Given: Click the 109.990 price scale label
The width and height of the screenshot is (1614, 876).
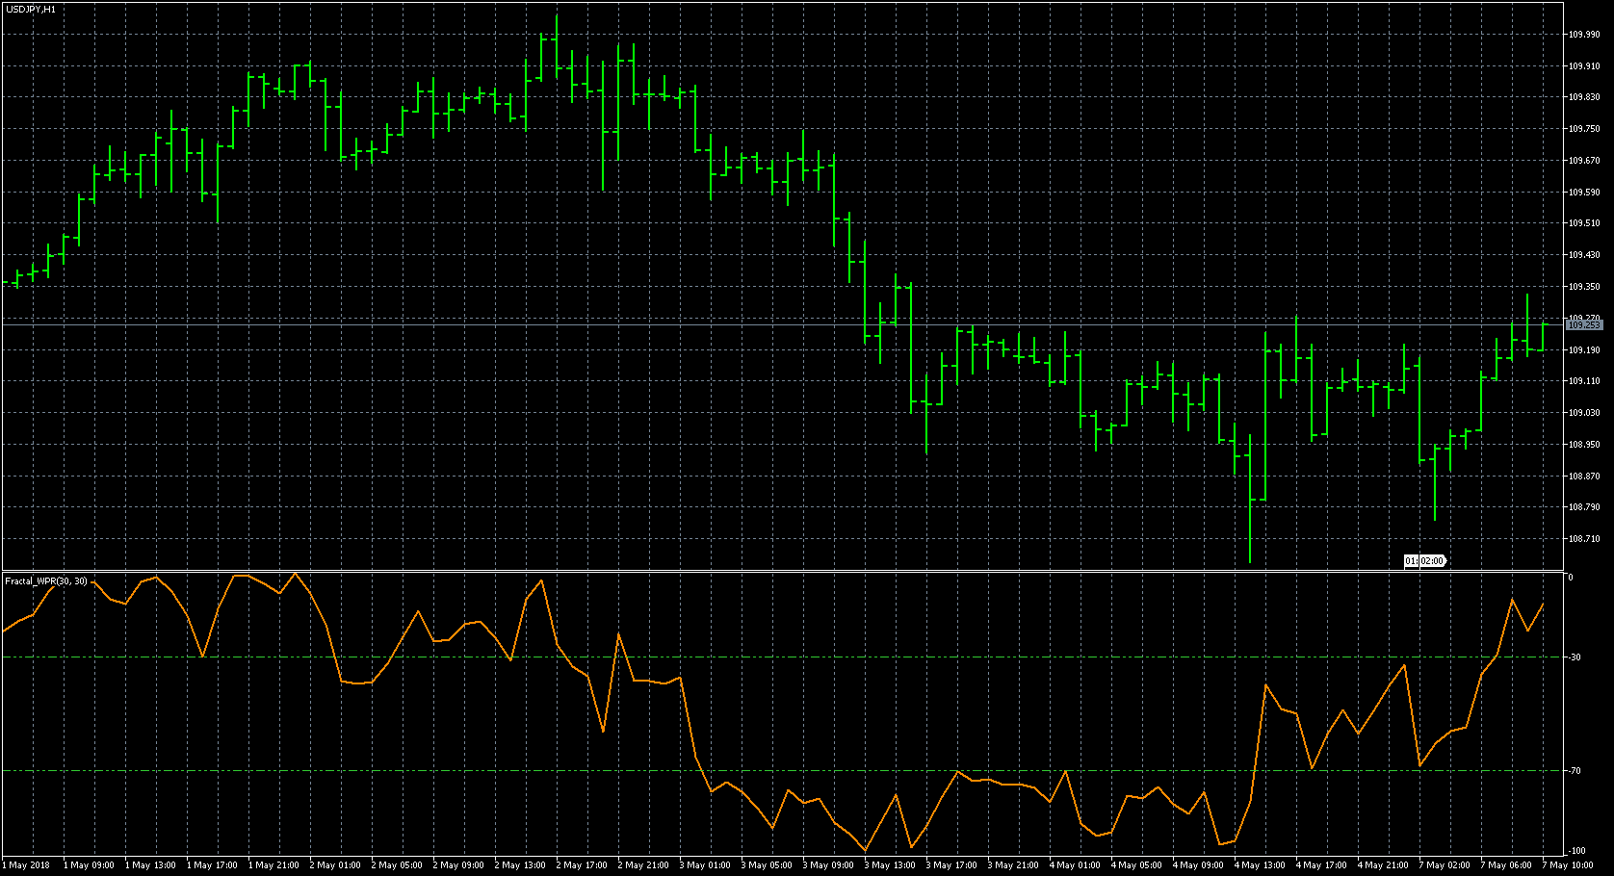Looking at the screenshot, I should (x=1583, y=35).
